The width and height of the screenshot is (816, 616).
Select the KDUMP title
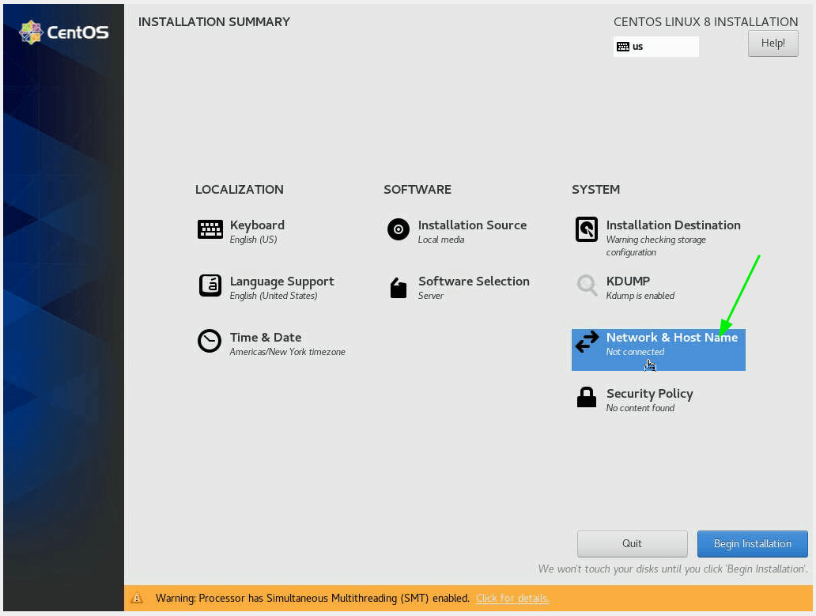628,281
